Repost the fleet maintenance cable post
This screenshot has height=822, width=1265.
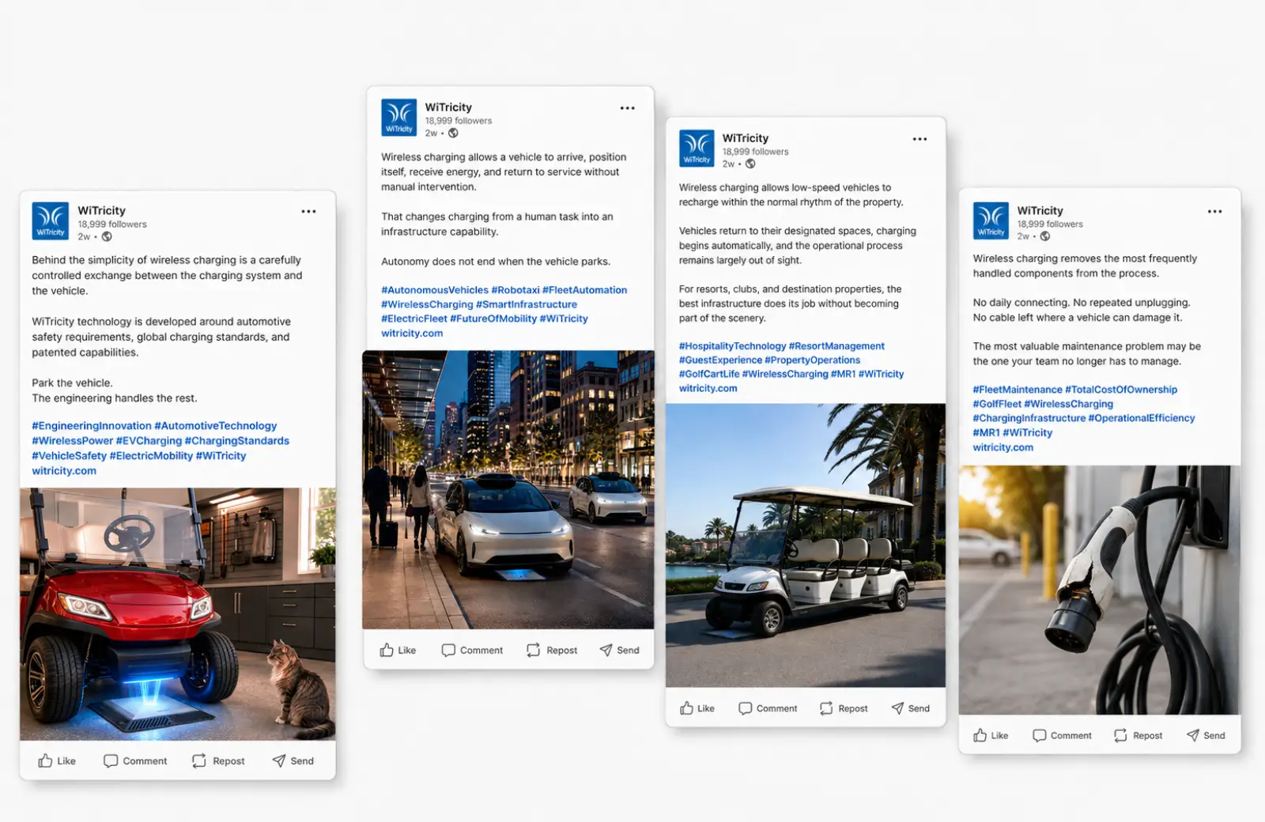1138,735
